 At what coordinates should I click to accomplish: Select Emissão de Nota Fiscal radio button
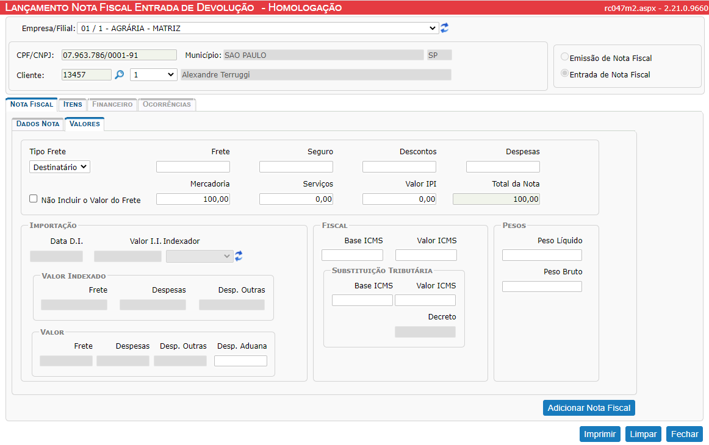565,57
